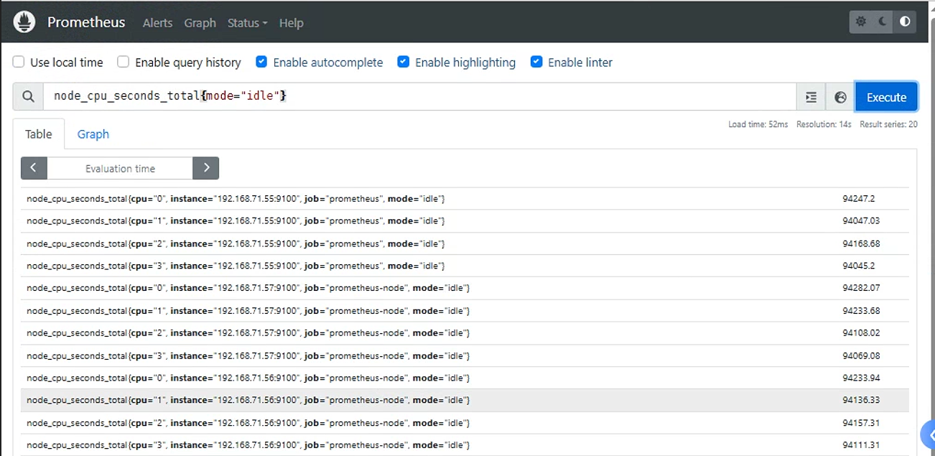Click the blue Execute button
The height and width of the screenshot is (456, 935).
[886, 97]
